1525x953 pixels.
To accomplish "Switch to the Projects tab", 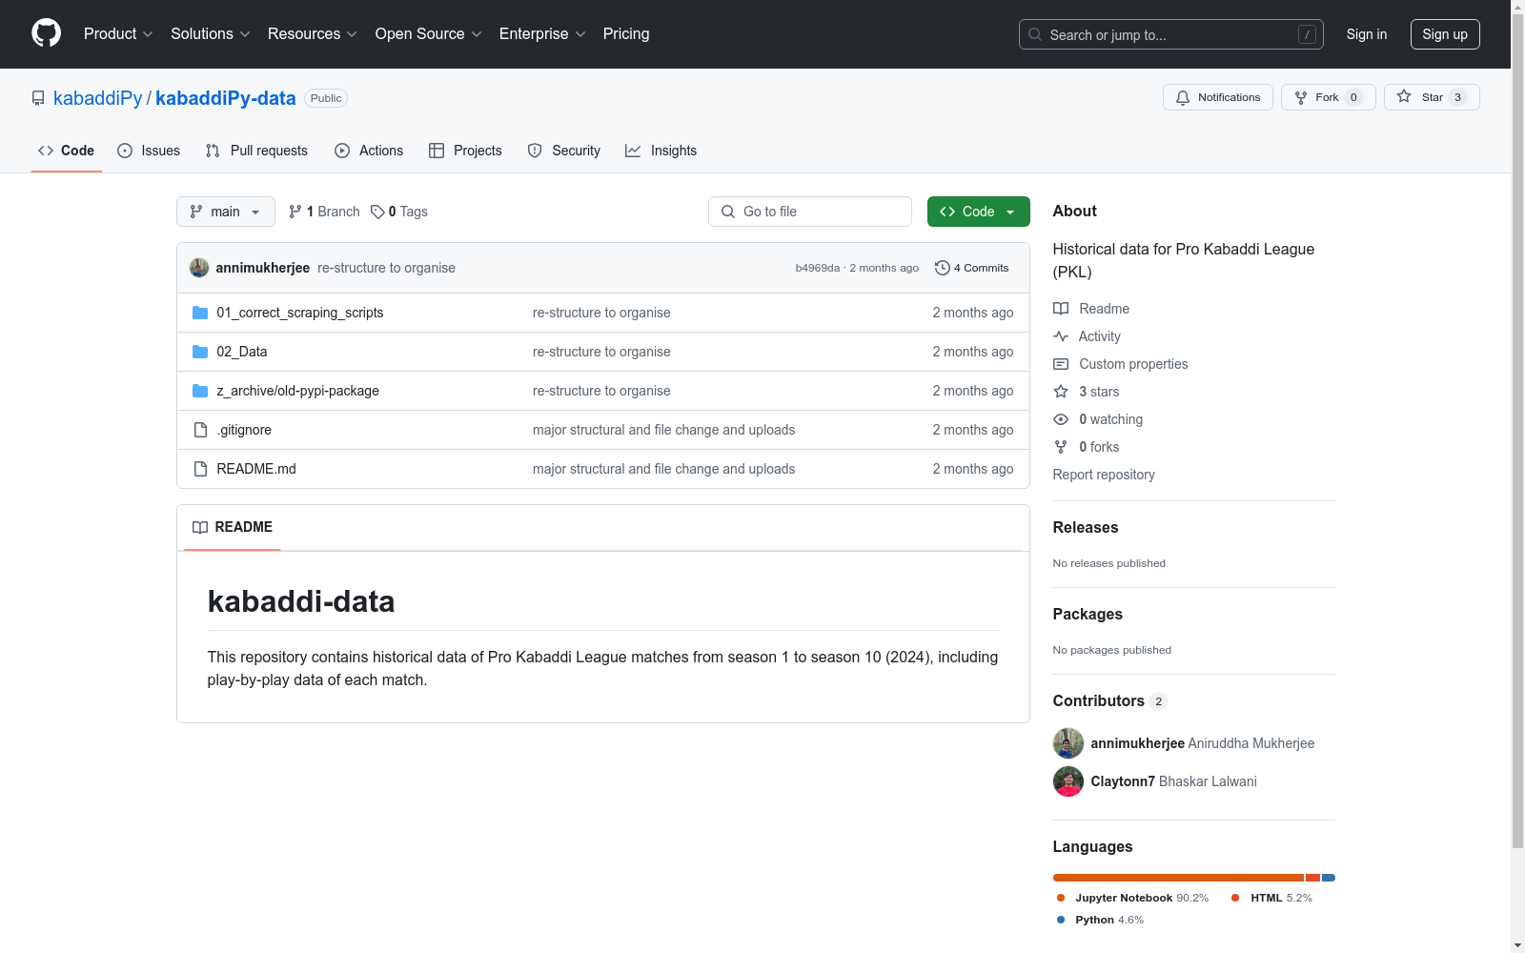I will (x=465, y=151).
